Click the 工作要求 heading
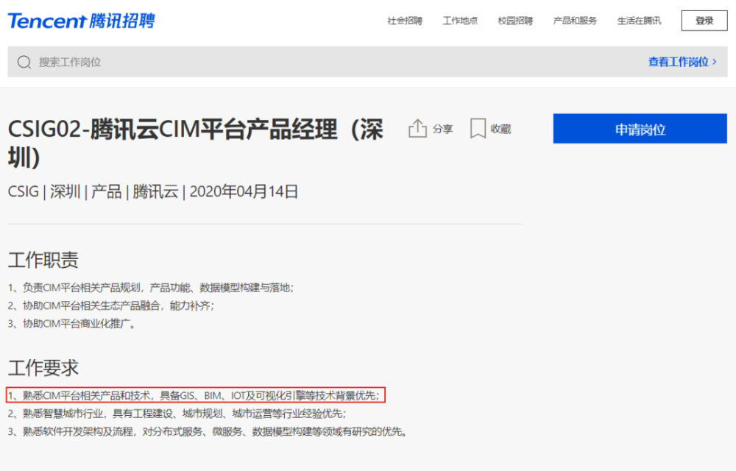The width and height of the screenshot is (736, 471). point(43,368)
